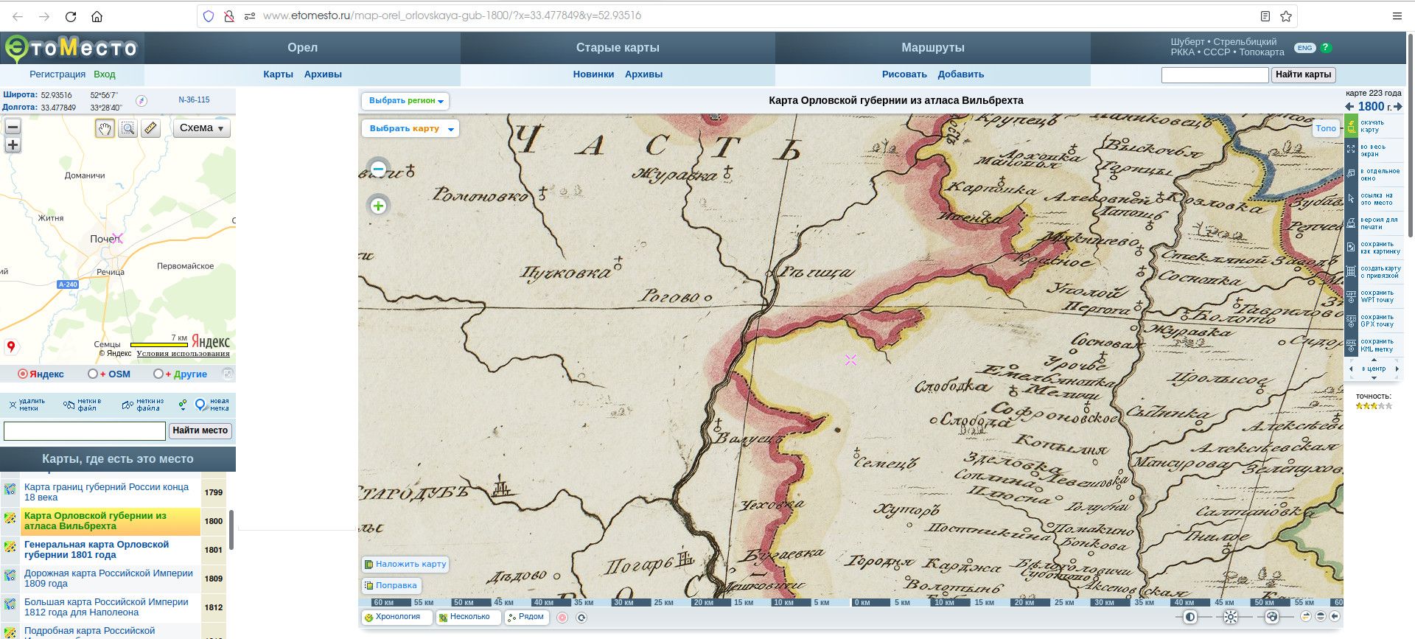Zoom in the Yandex mini map
The image size is (1415, 639).
pos(13,145)
